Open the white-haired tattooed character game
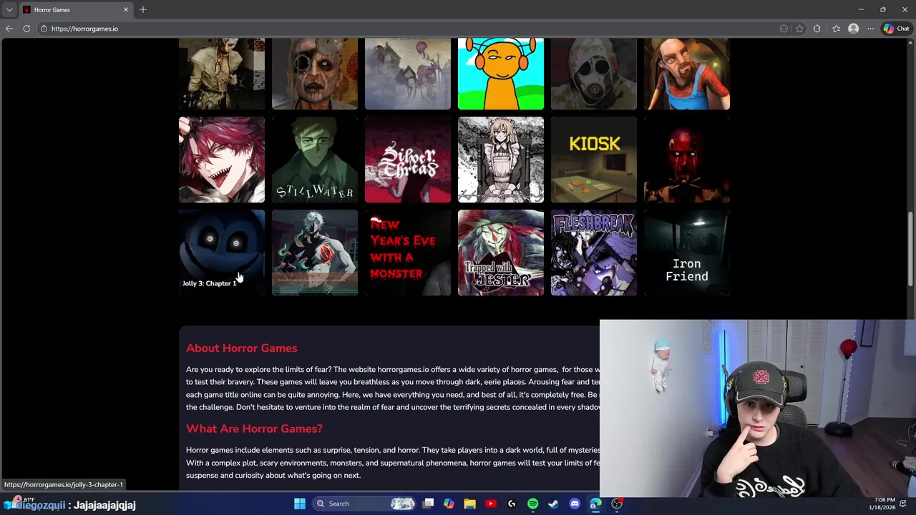This screenshot has height=515, width=916. 315,252
